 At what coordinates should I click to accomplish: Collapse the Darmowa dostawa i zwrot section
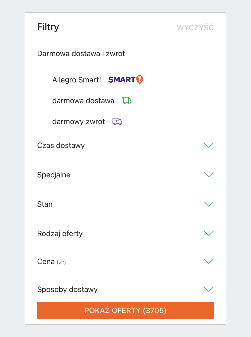81,53
